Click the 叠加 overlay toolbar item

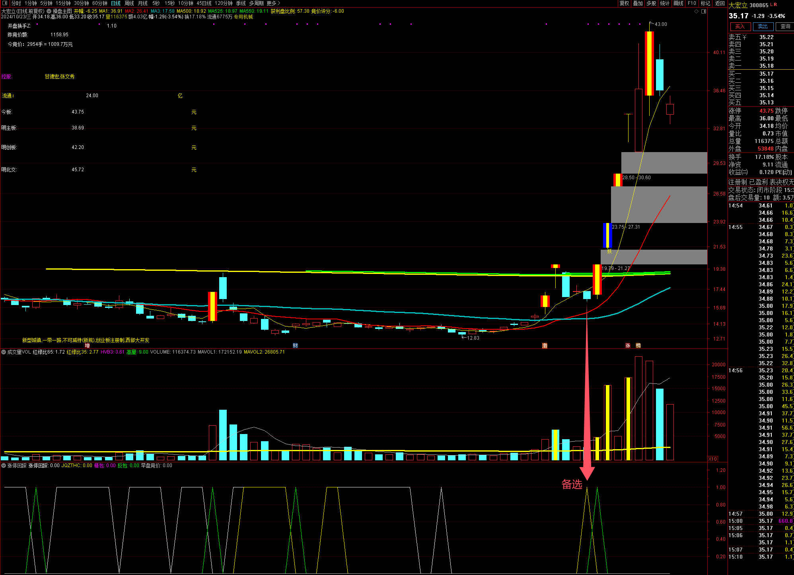click(x=638, y=3)
